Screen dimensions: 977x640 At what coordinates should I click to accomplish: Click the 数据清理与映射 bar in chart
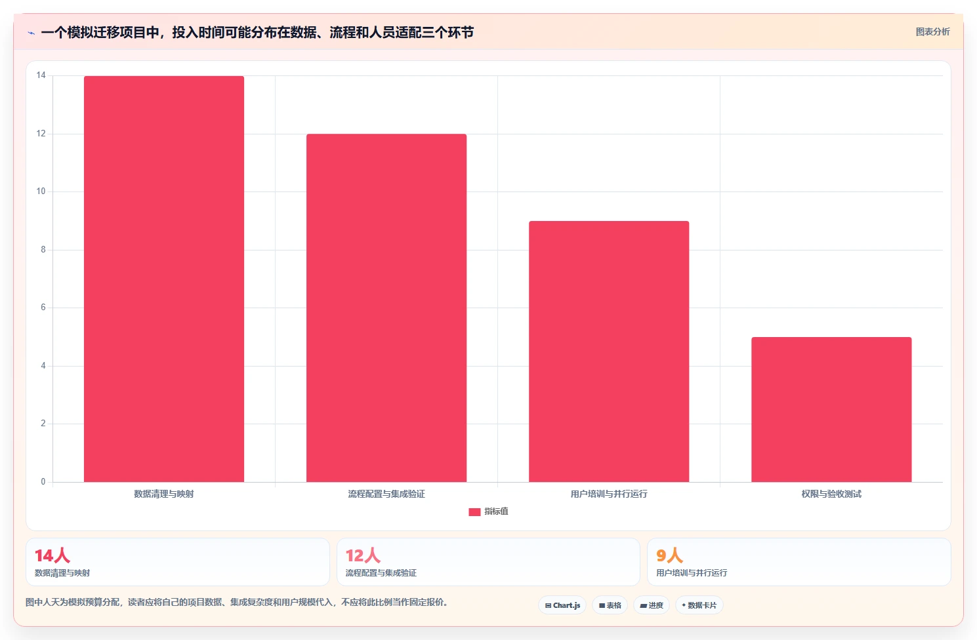coord(164,279)
